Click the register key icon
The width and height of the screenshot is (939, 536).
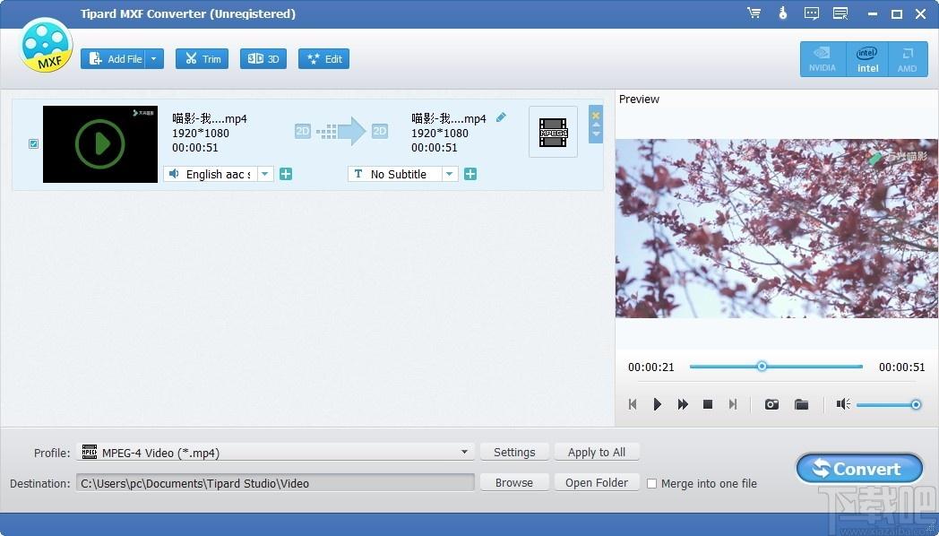[783, 13]
